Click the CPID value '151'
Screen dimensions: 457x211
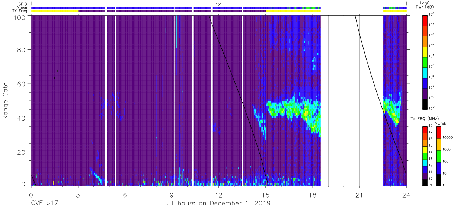218,4
